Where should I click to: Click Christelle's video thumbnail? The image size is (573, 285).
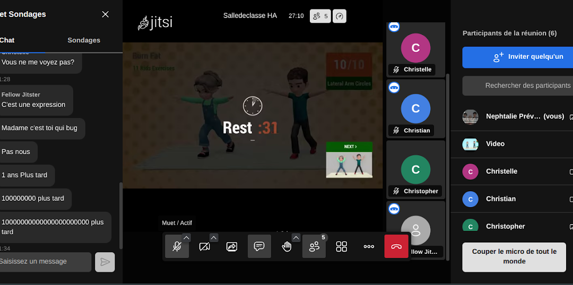click(415, 49)
